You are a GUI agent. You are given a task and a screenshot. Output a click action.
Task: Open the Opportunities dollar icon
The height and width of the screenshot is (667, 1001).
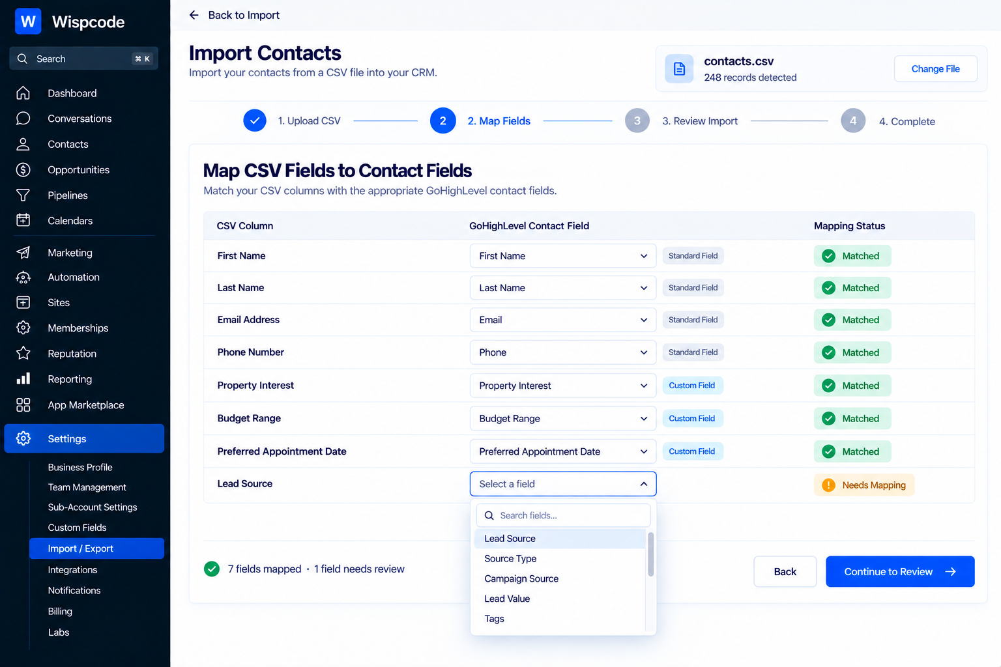[23, 170]
